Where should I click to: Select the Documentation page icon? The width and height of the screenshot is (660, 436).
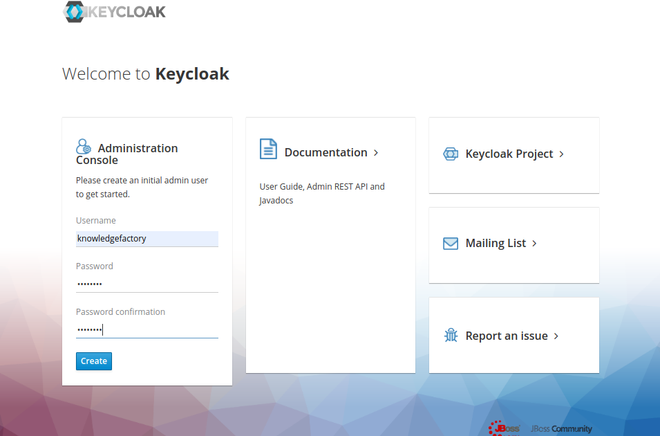pos(267,148)
